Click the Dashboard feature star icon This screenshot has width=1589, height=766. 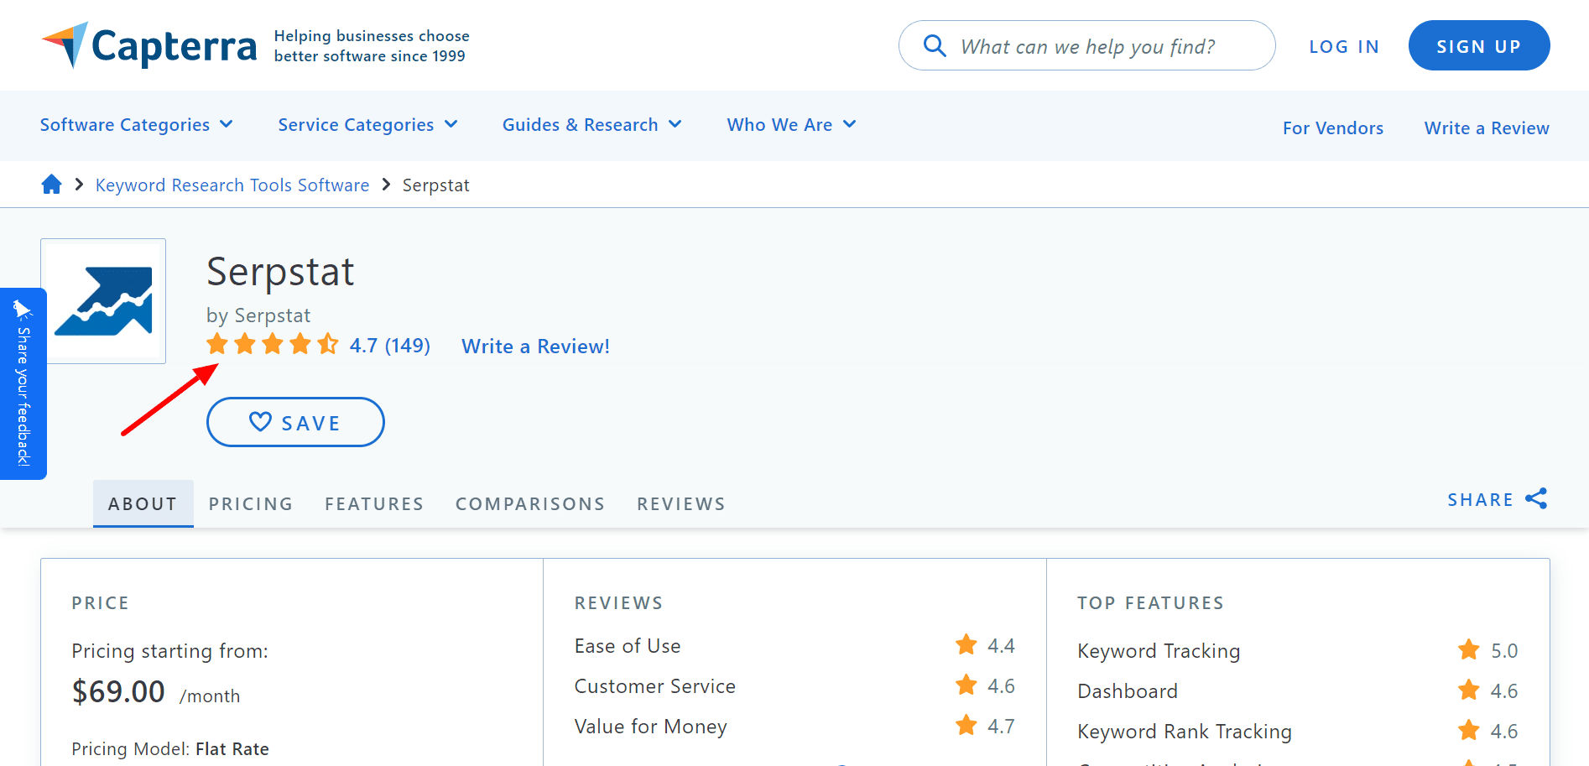1469,690
